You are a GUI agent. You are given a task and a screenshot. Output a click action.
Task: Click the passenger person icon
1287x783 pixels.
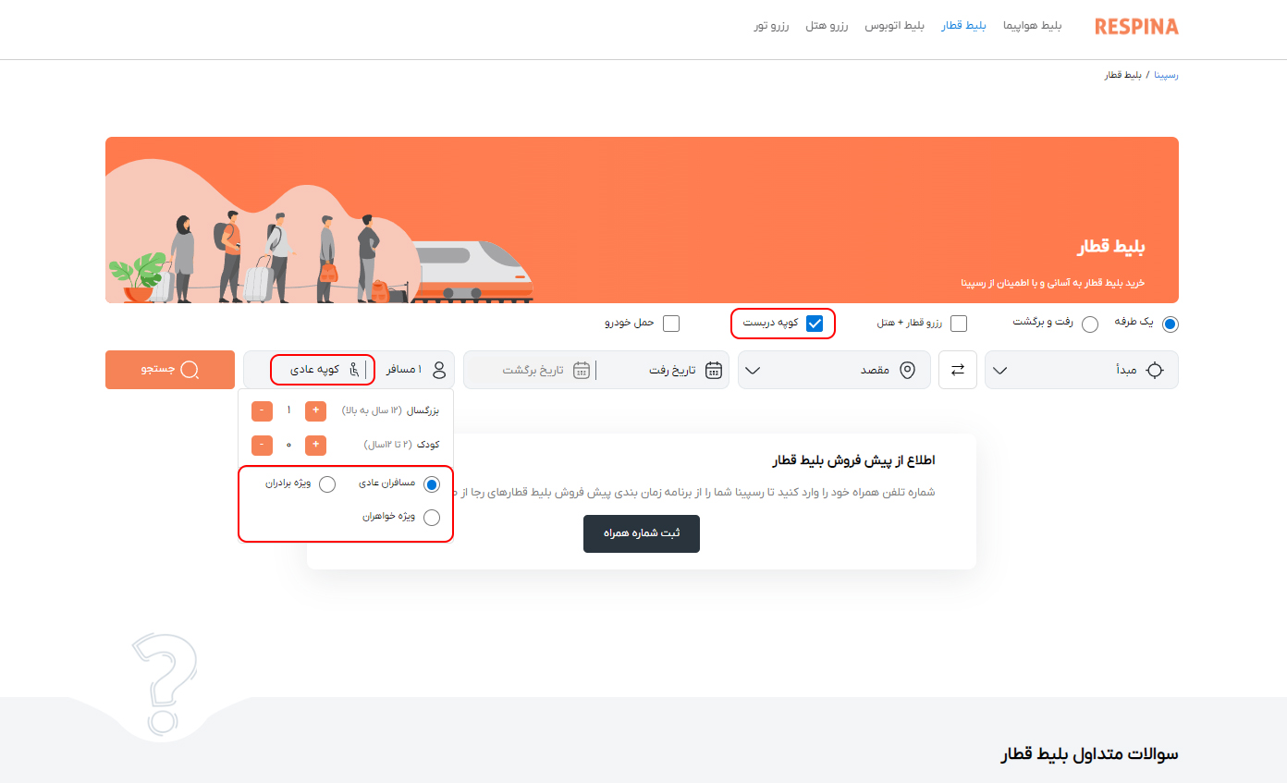[x=439, y=370]
